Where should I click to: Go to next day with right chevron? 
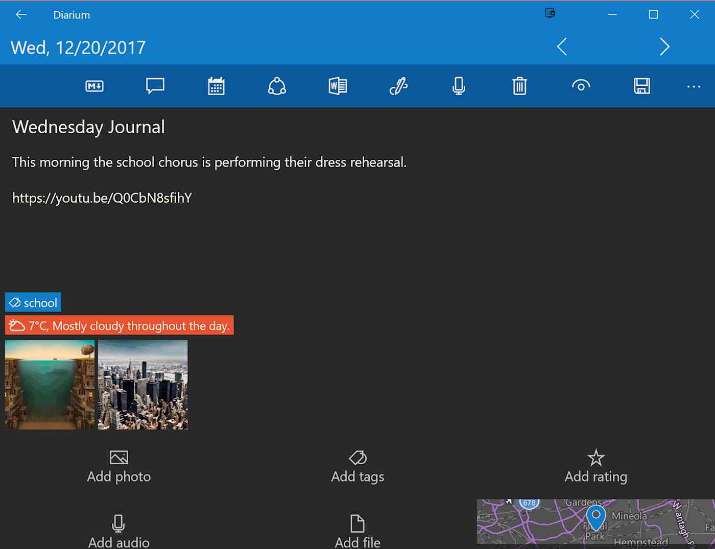664,47
